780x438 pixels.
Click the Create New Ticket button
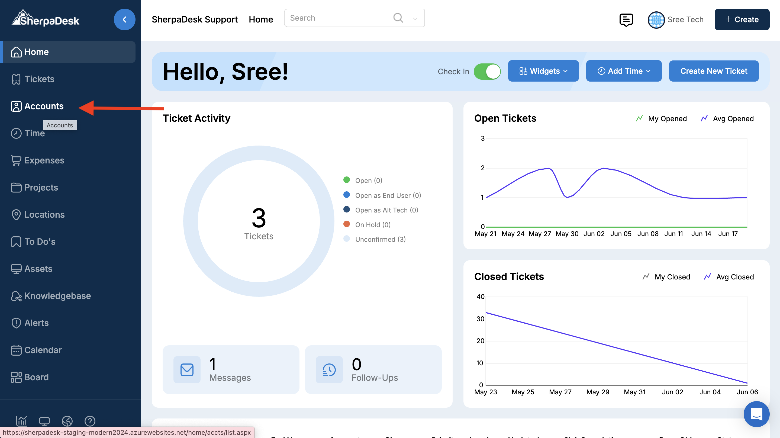714,71
